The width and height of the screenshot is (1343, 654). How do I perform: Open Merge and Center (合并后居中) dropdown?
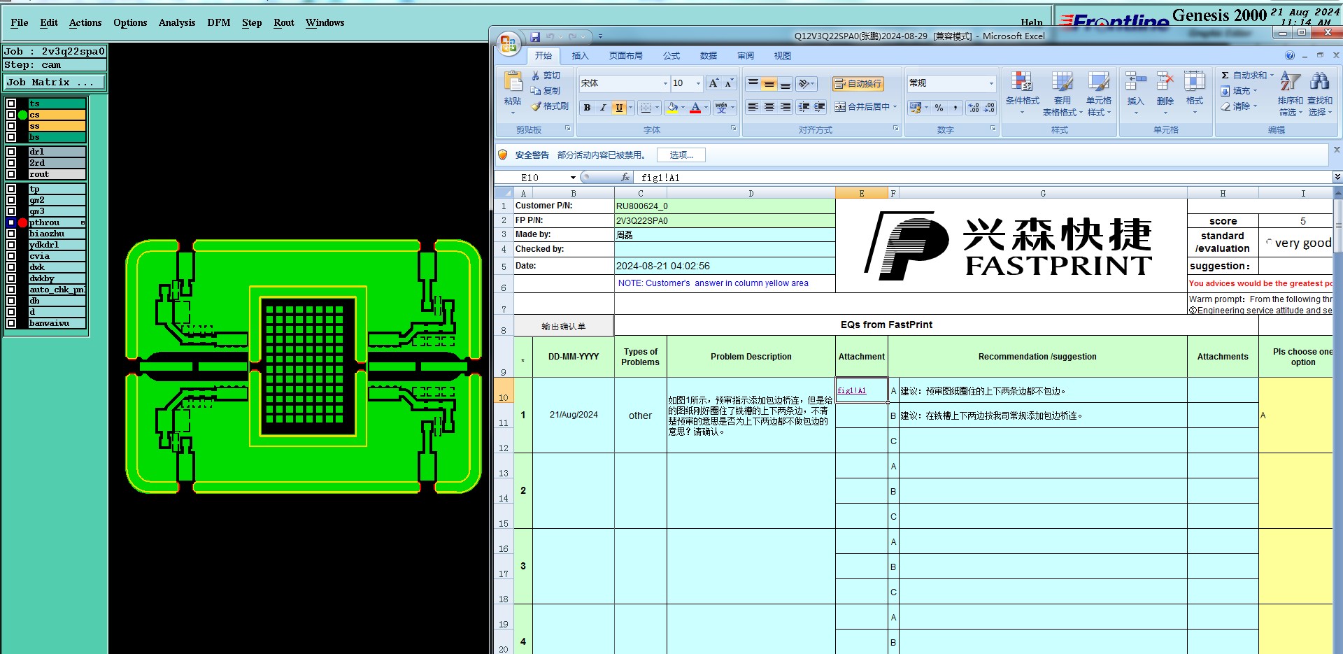click(895, 107)
